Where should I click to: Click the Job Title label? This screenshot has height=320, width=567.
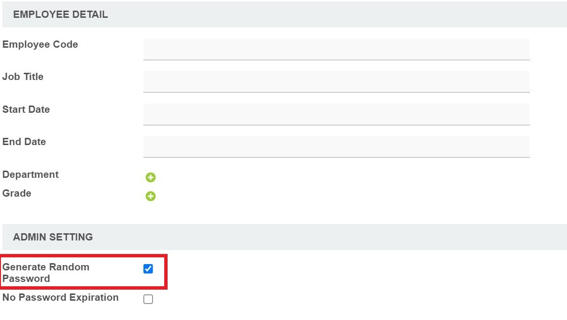[23, 77]
